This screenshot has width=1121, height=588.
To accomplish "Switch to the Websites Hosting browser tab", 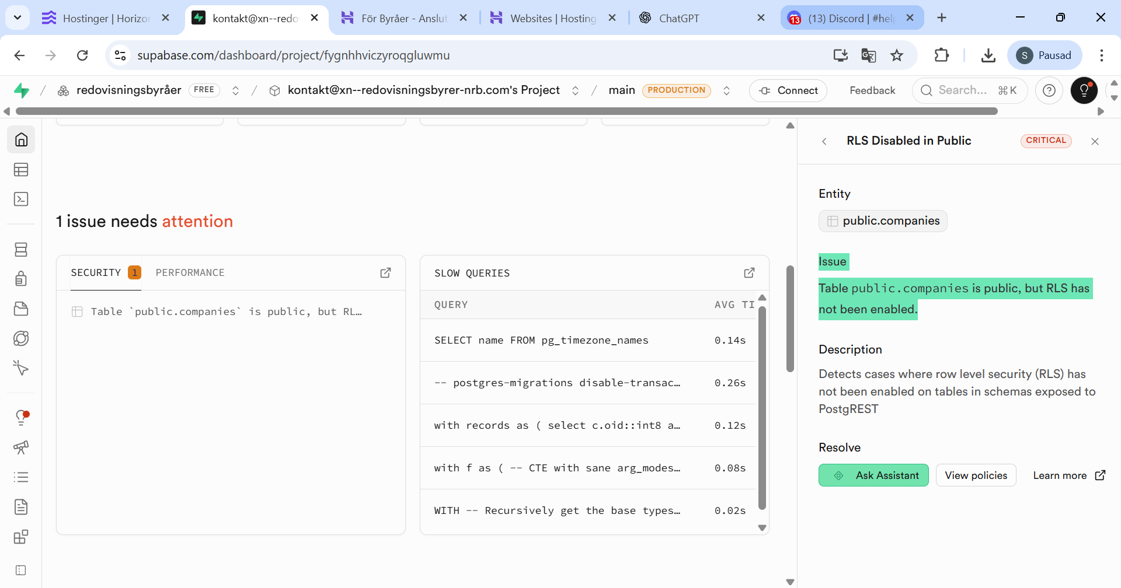I will 553,18.
